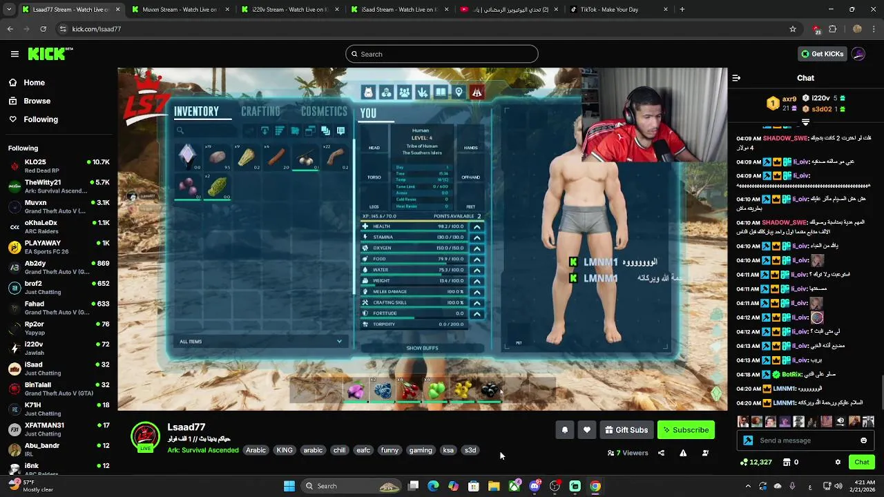Screen dimensions: 884x497
Task: Open File Explorer from the taskbar
Action: point(494,486)
